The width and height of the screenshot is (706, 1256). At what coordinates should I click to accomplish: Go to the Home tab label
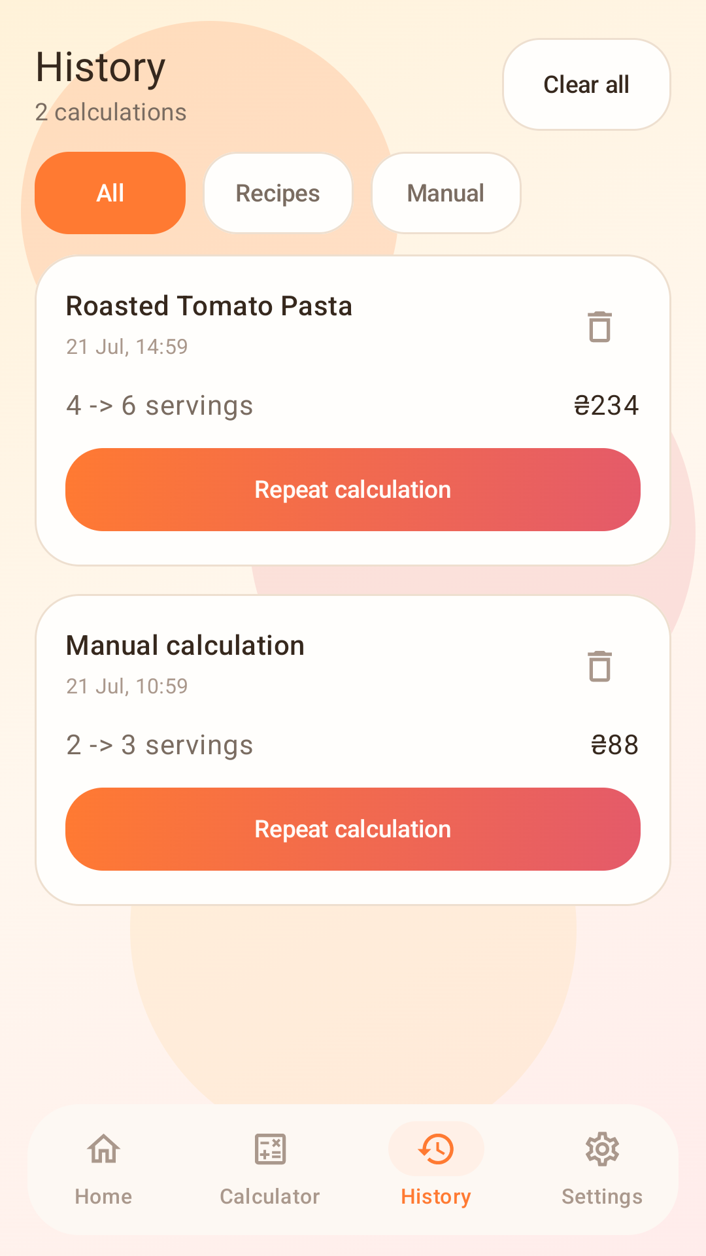(104, 1196)
